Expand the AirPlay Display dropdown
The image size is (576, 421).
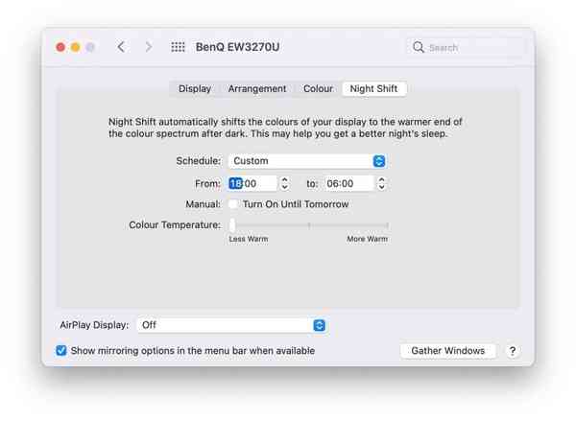click(x=231, y=325)
